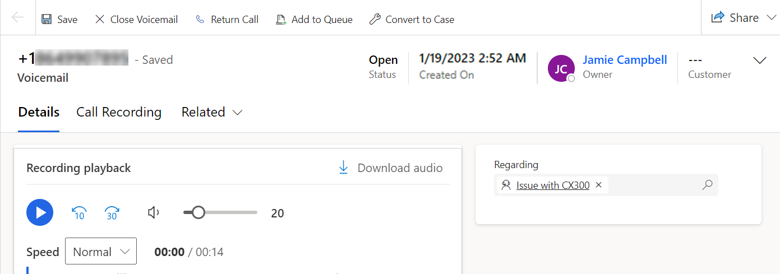
Task: Play the voicemail recording
Action: 40,213
